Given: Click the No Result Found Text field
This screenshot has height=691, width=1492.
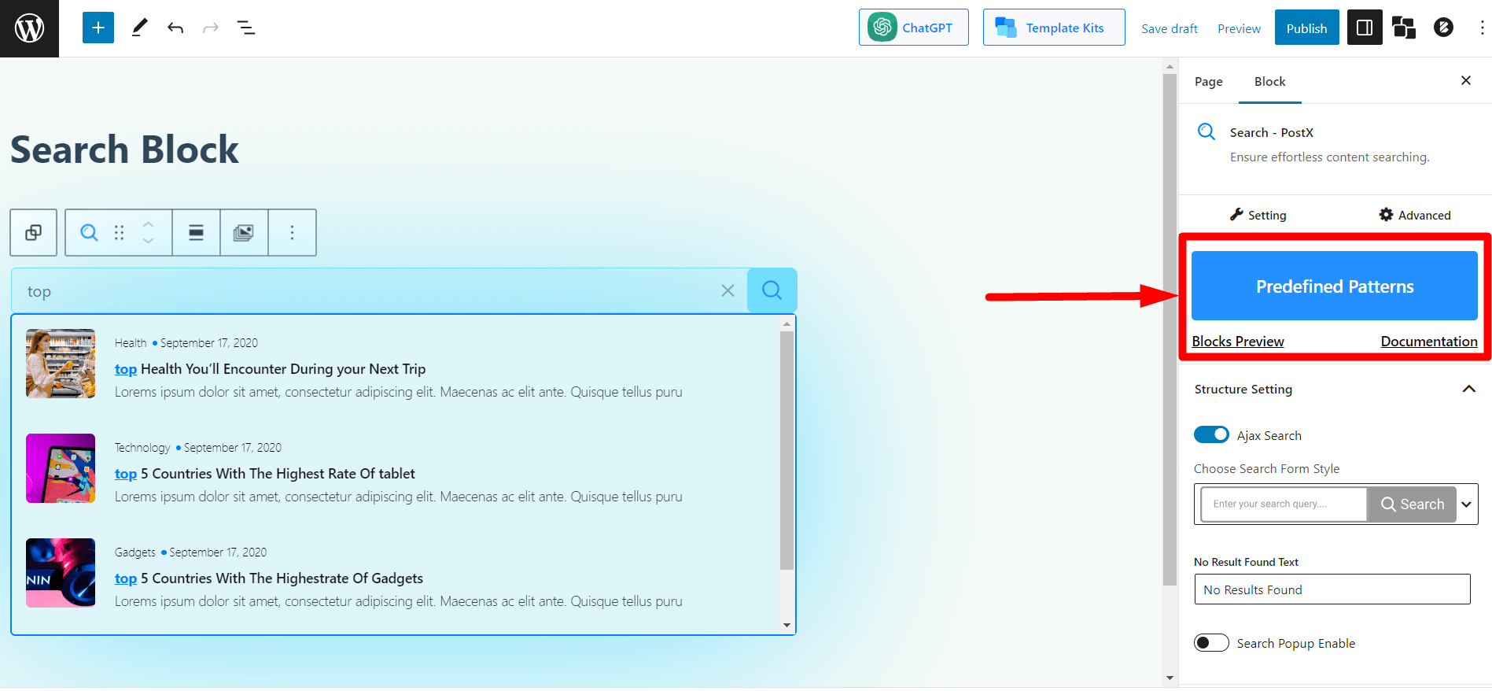Looking at the screenshot, I should 1332,589.
